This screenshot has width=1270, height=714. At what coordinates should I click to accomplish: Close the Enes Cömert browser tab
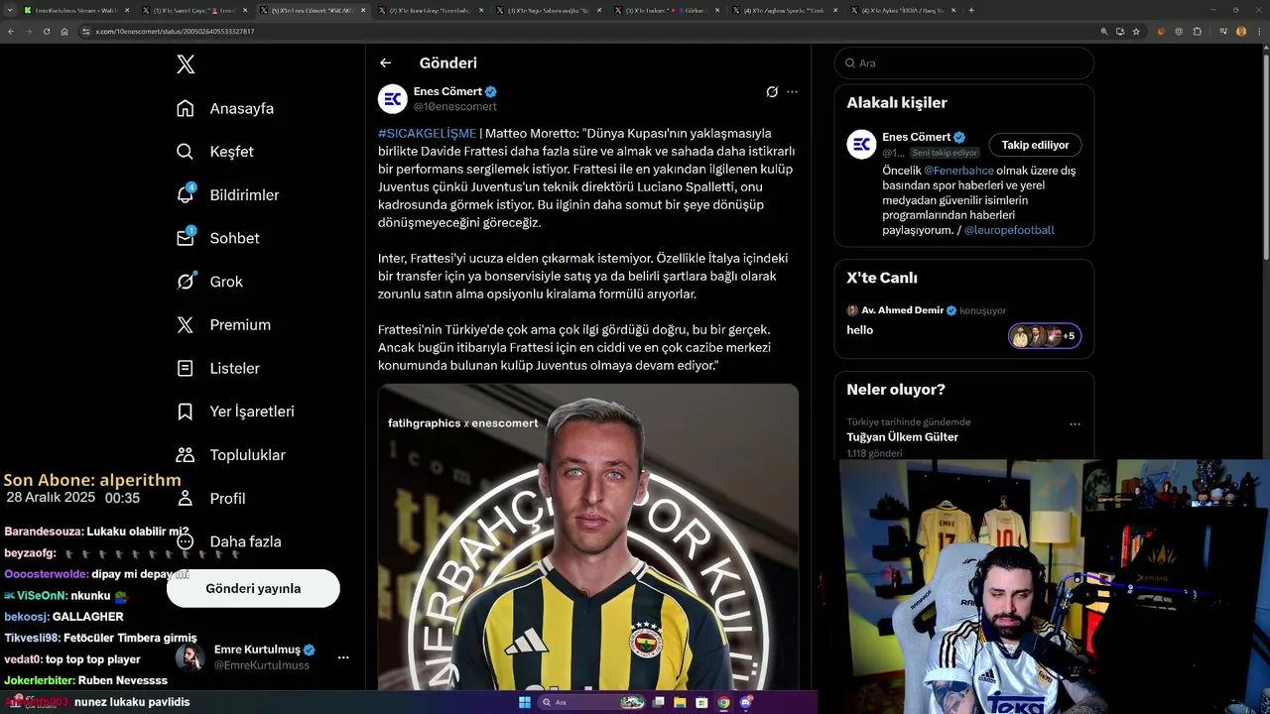[x=363, y=10]
